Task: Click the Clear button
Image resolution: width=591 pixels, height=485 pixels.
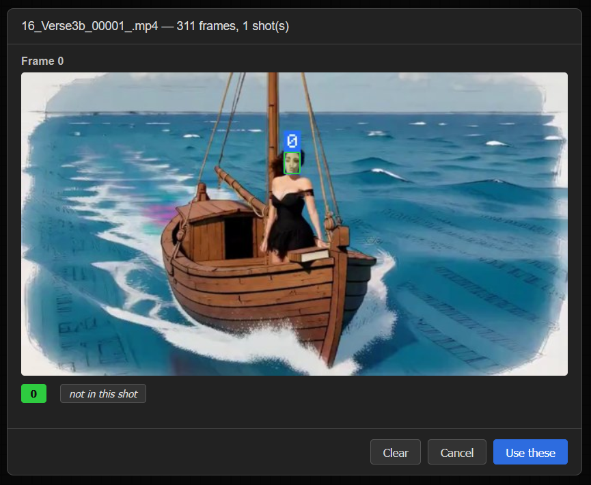Action: [x=396, y=452]
